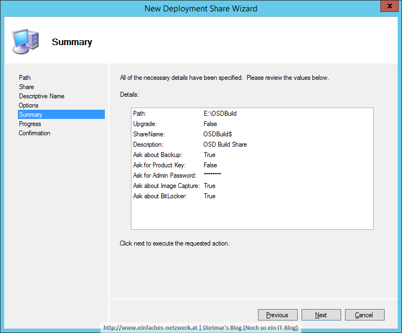Click the OSDBuild$ share name value
The image size is (402, 333).
(x=218, y=134)
